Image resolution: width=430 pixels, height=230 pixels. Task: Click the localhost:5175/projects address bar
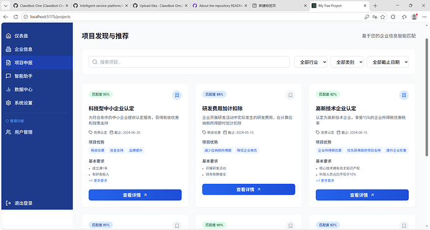(192, 17)
